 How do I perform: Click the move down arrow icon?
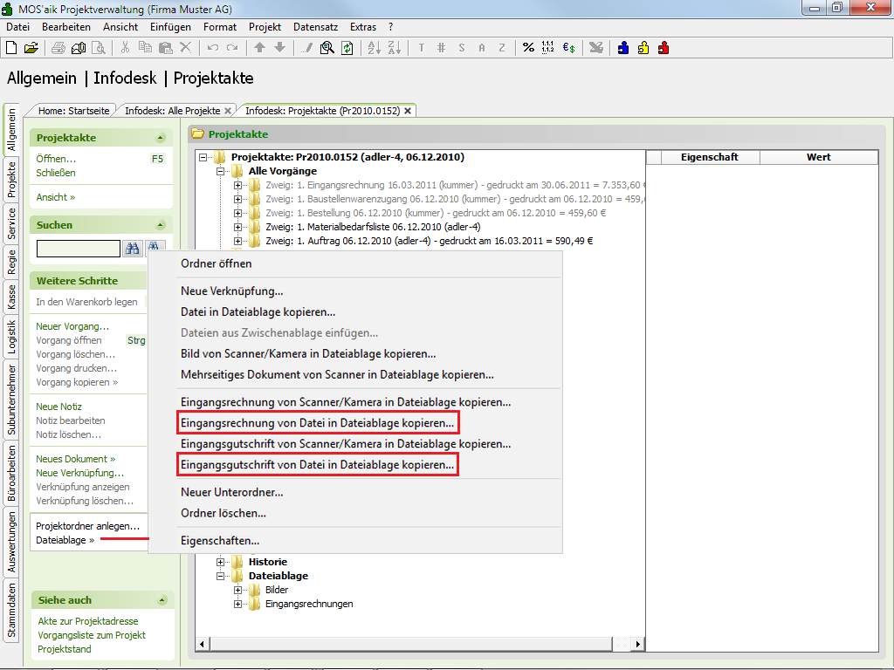[x=280, y=48]
